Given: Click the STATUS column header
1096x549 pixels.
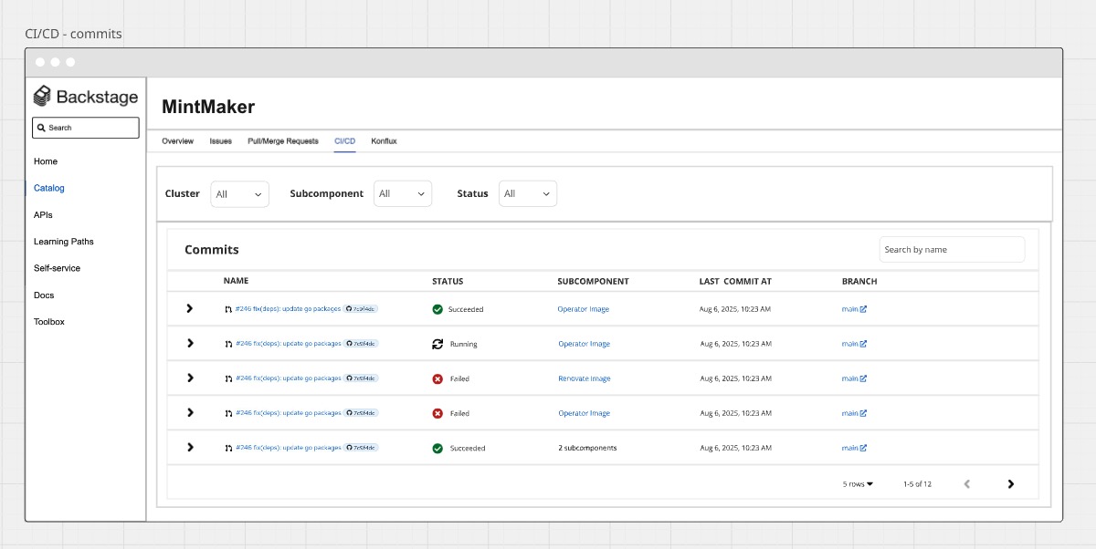Looking at the screenshot, I should [x=448, y=281].
